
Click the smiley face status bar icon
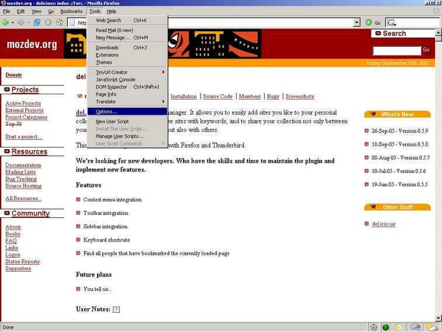374,327
